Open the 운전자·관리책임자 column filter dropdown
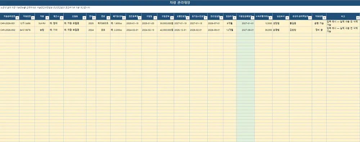The height and width of the screenshot is (142, 360). 310,18
